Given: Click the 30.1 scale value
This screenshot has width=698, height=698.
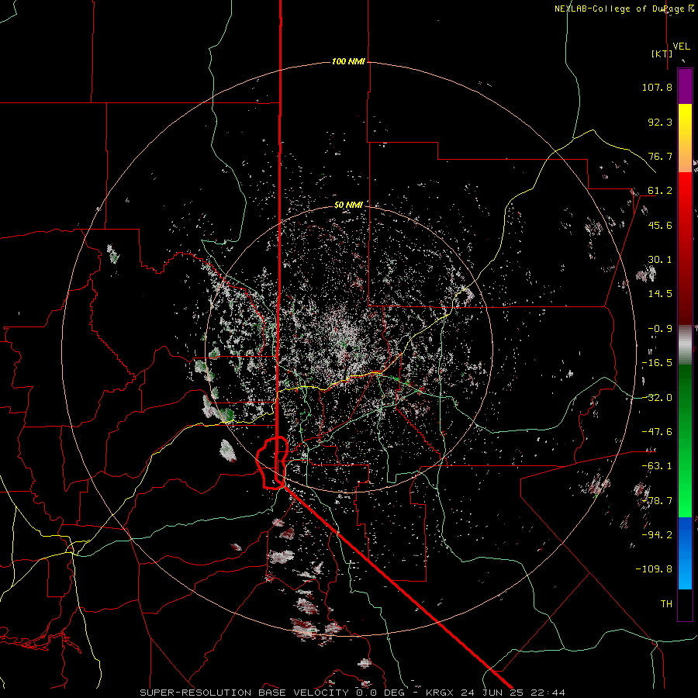Looking at the screenshot, I should pyautogui.click(x=660, y=260).
